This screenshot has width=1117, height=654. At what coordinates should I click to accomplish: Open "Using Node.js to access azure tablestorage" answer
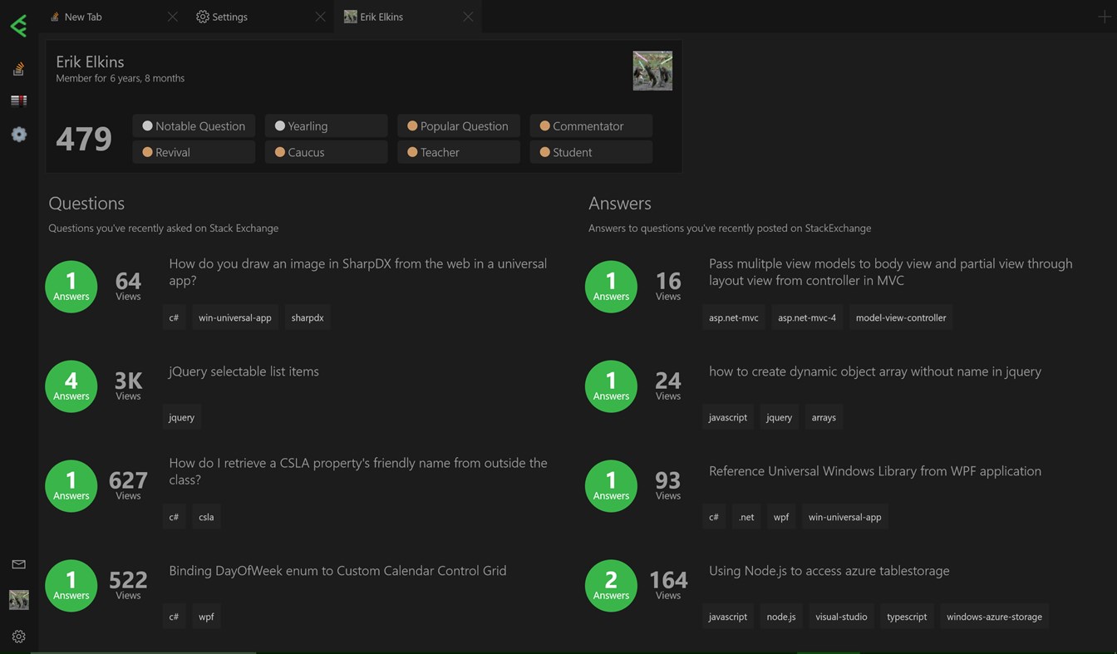point(829,571)
